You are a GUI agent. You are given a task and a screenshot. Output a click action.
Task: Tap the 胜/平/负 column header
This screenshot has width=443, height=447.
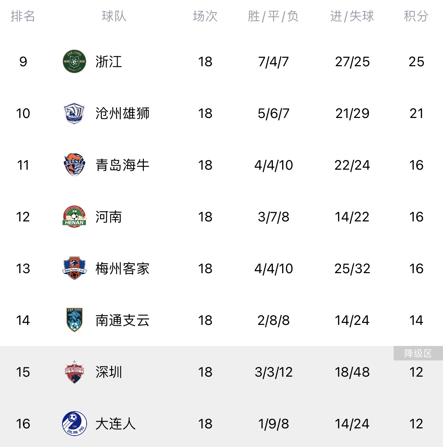click(x=273, y=16)
